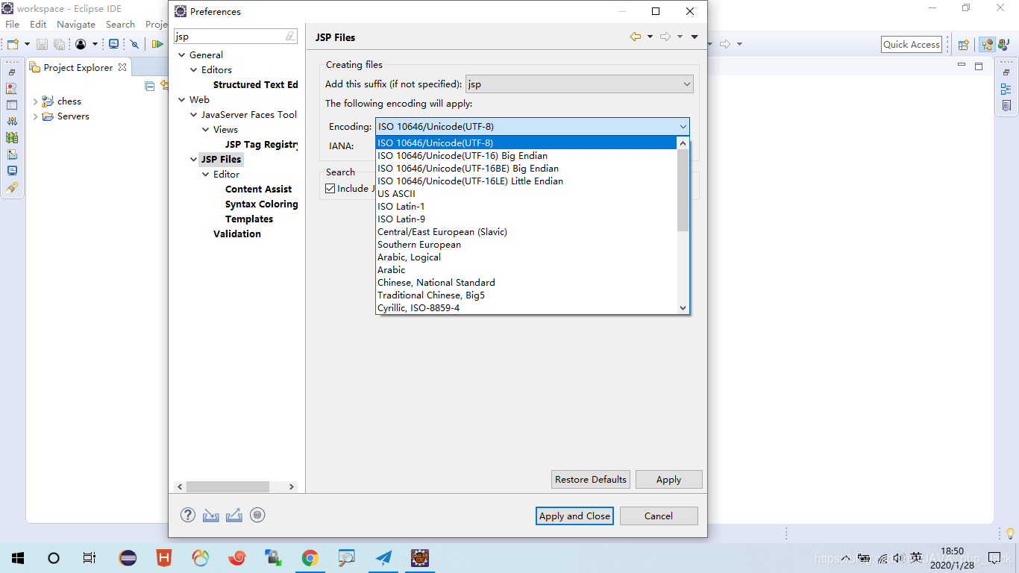
Task: Select ISO Latin-1 encoding option
Action: (x=526, y=207)
